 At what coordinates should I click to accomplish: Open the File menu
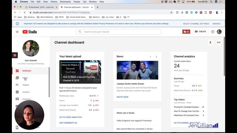[x=32, y=1]
